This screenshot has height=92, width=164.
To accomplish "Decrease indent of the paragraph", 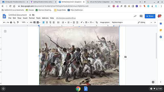I will [x=74, y=22].
